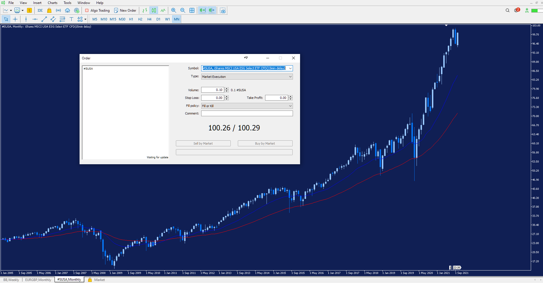Select the text label tool
This screenshot has height=283, width=543.
pos(71,19)
